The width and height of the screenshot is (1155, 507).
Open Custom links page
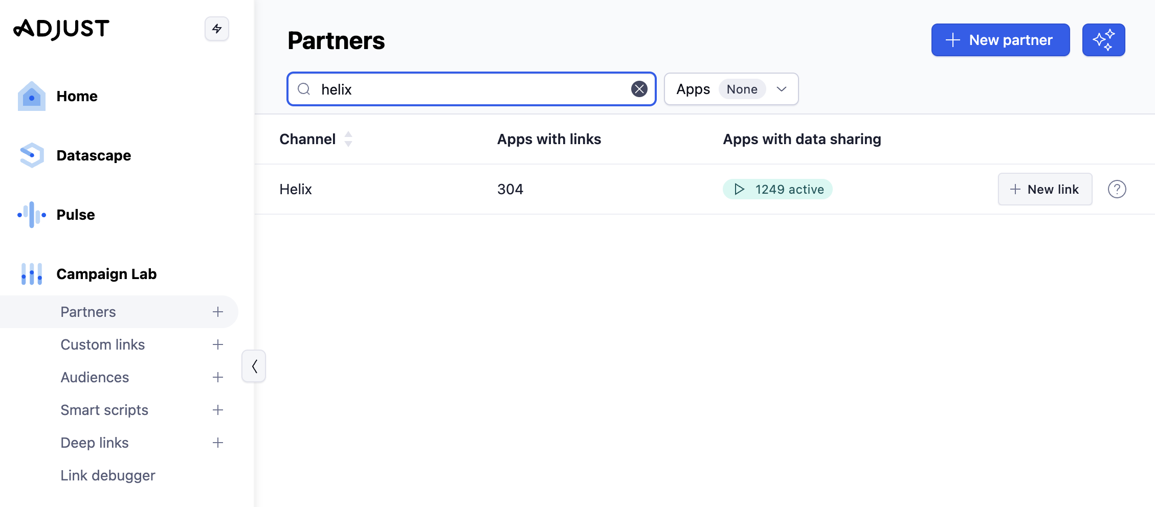pyautogui.click(x=102, y=344)
